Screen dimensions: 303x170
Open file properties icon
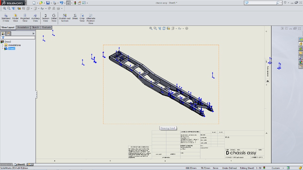[x=80, y=3]
